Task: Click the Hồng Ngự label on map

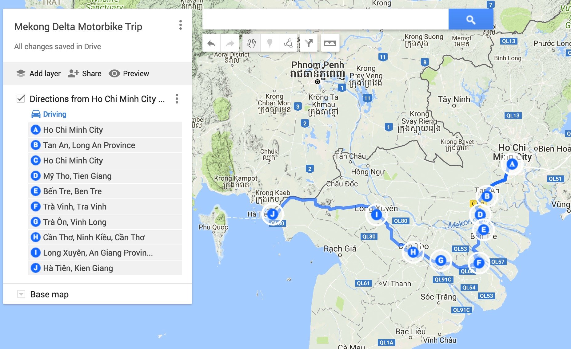Action: (x=368, y=172)
